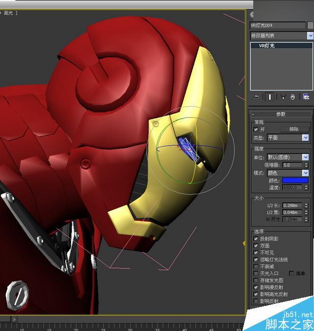Click the 排除 exclude button
Viewport: 314px width, 331px height.
[x=294, y=129]
